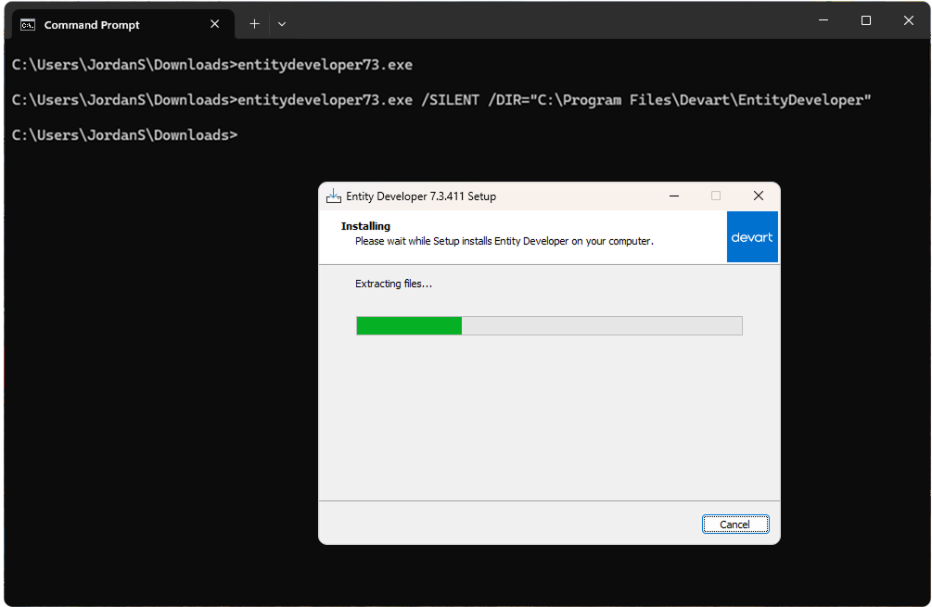
Task: Click the green installation progress bar
Action: (408, 325)
